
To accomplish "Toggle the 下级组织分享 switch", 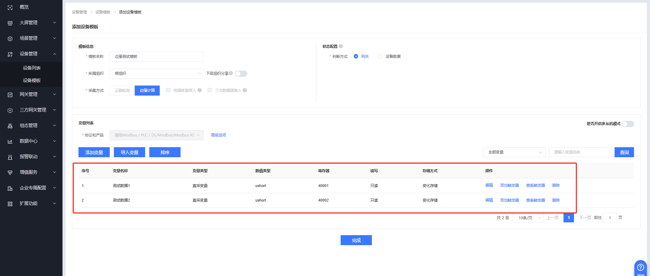I will (x=241, y=74).
